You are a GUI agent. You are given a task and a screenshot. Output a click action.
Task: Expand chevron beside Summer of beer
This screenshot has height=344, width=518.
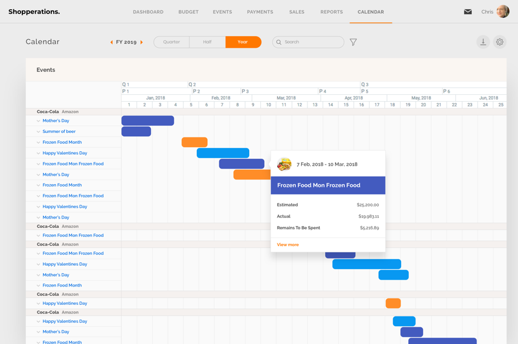(39, 131)
